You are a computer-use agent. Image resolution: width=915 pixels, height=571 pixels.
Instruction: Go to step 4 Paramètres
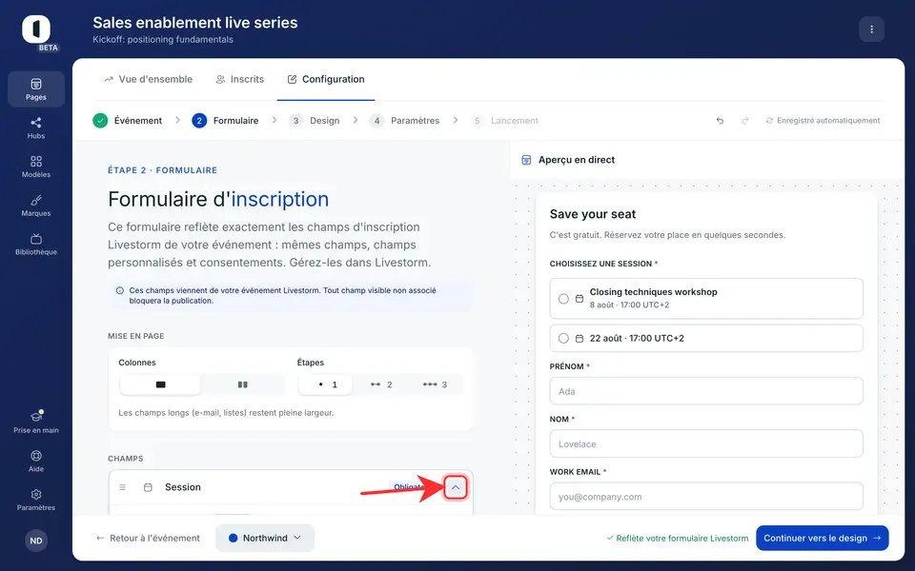404,121
